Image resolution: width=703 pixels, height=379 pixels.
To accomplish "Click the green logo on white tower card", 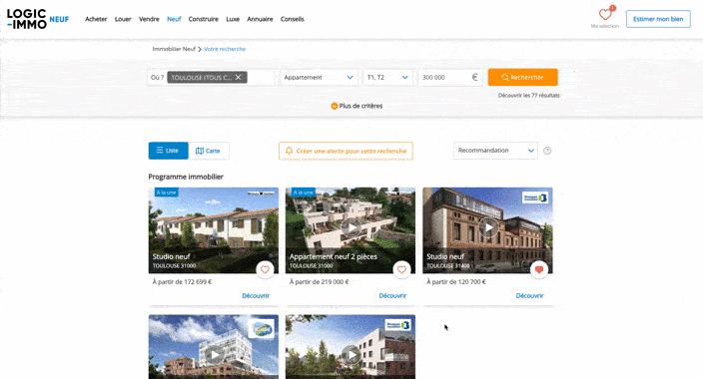I will [x=261, y=329].
